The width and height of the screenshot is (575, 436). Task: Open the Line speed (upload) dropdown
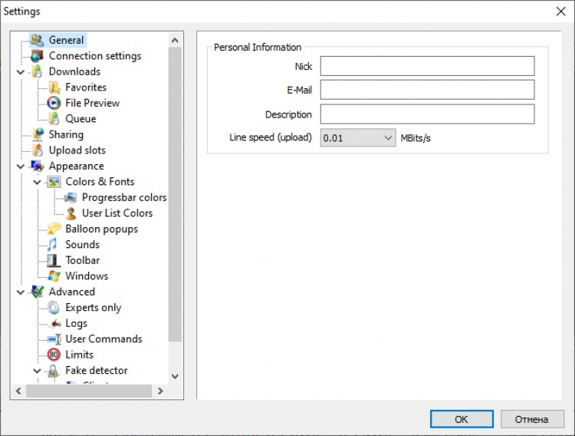pos(358,137)
